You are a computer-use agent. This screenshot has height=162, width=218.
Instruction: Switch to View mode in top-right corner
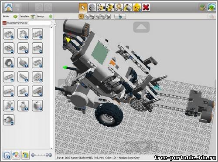(x=211, y=7)
